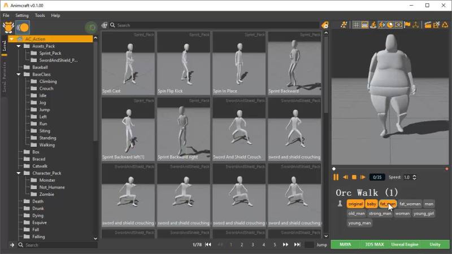Toggle character on turntable option
Image resolution: width=452 pixels, height=254 pixels.
coord(373,25)
